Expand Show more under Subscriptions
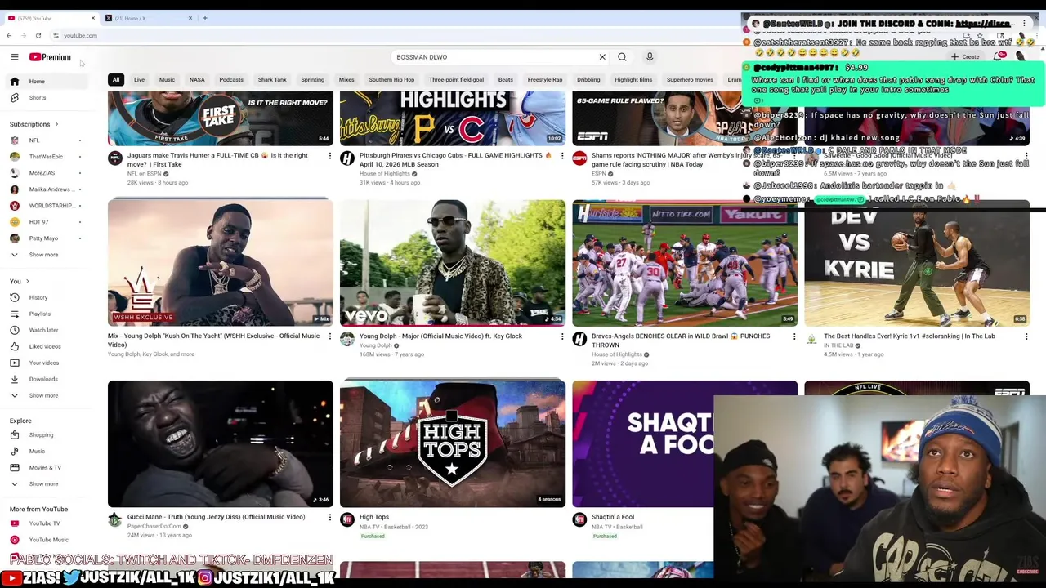Image resolution: width=1046 pixels, height=588 pixels. [47, 255]
